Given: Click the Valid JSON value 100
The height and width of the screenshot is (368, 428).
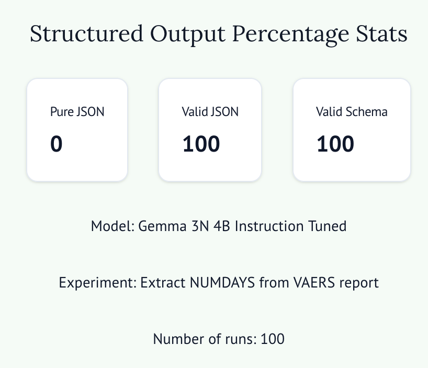Looking at the screenshot, I should pos(201,144).
